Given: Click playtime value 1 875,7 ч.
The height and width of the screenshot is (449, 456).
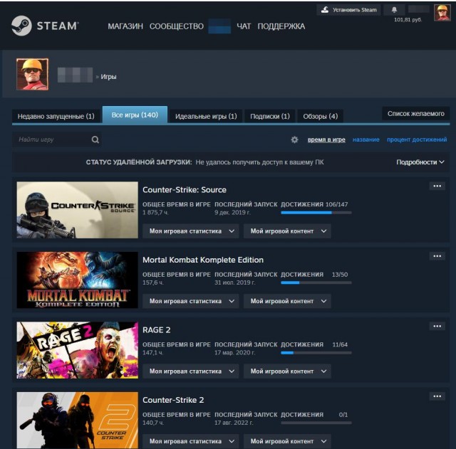Looking at the screenshot, I should pos(155,213).
